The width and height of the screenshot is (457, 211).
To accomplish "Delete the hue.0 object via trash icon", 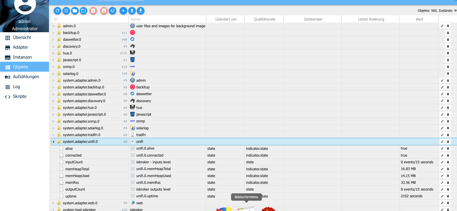I will 448,53.
